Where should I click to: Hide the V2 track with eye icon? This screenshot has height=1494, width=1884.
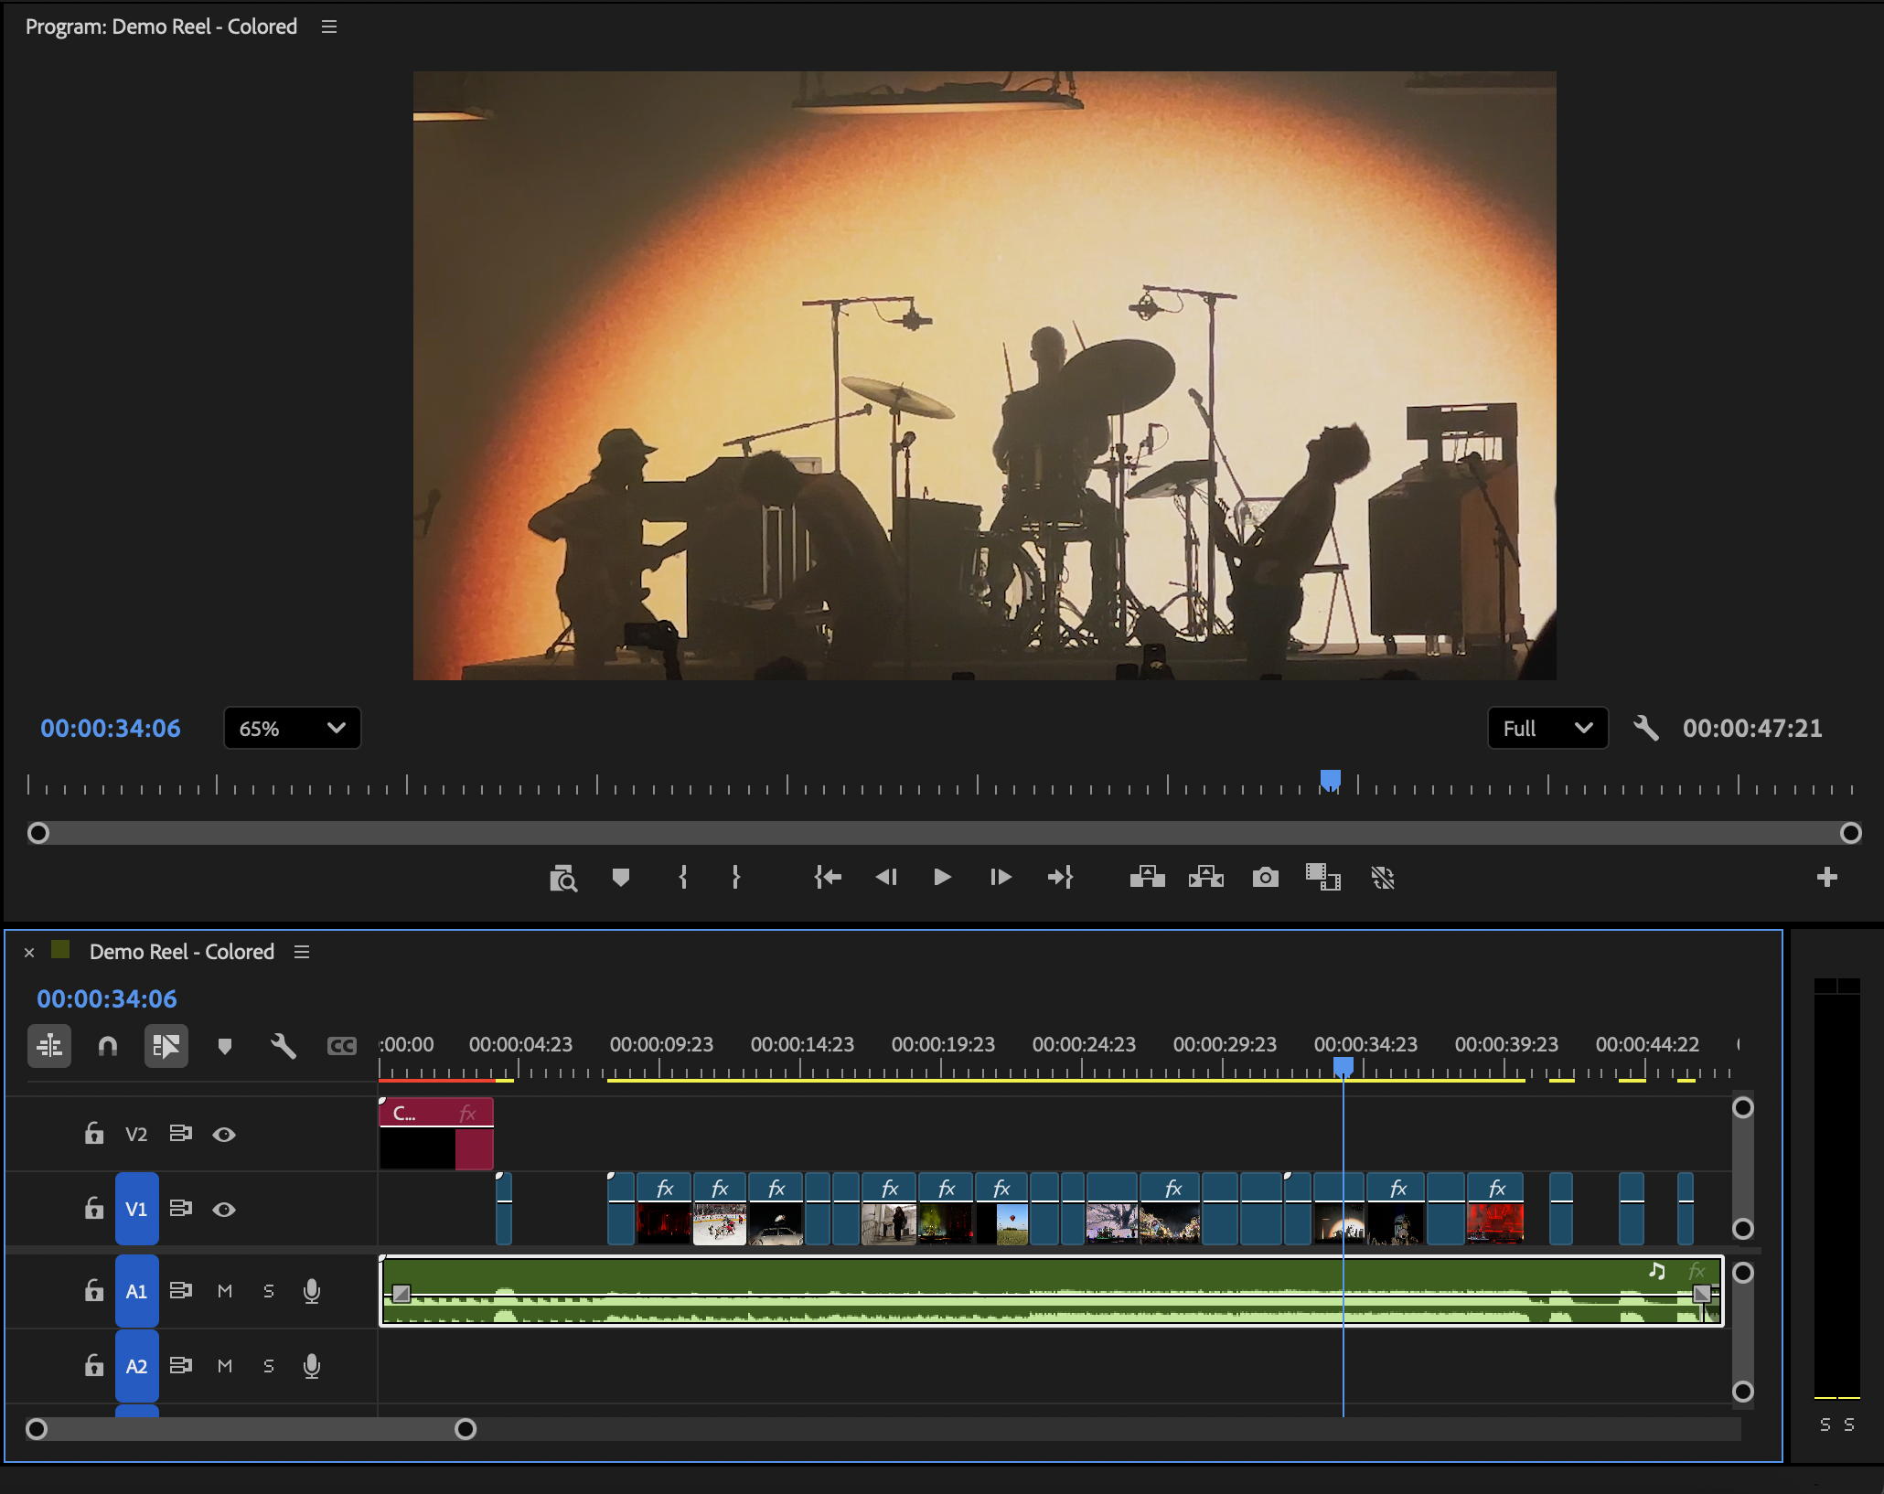pos(224,1135)
